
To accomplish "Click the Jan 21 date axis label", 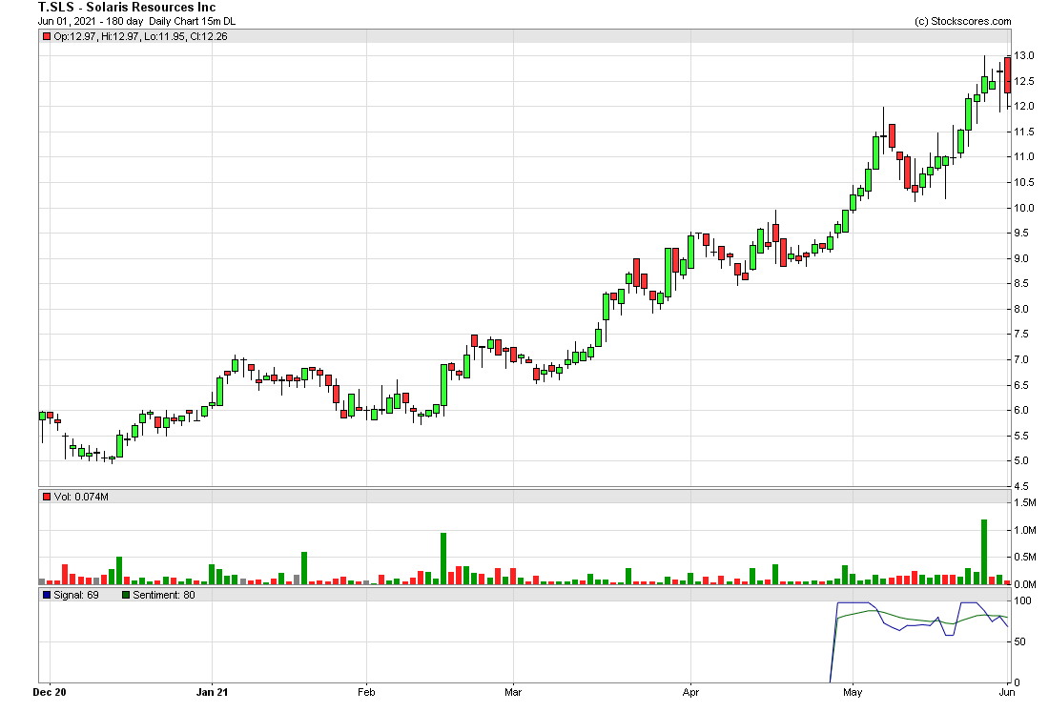I will [x=212, y=692].
